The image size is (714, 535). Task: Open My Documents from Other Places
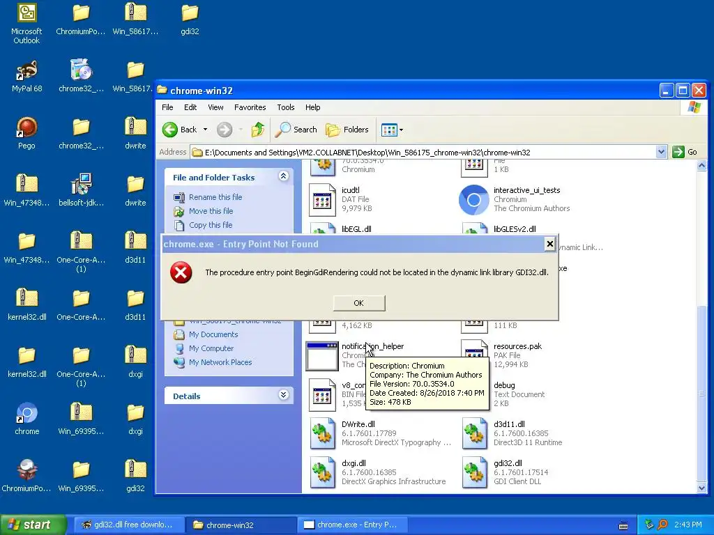point(213,334)
